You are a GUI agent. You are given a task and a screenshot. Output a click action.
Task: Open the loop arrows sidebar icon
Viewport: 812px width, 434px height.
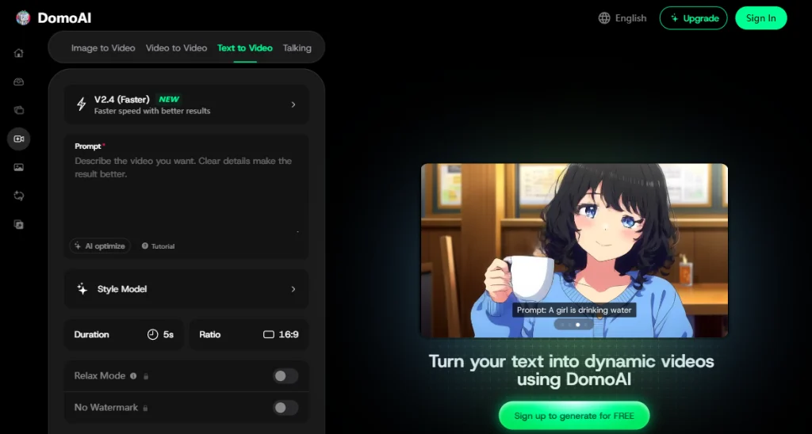click(x=19, y=196)
